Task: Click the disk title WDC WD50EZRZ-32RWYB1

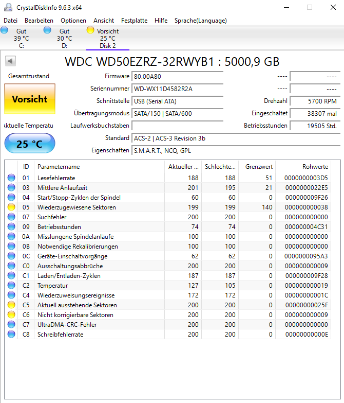Action: [172, 62]
